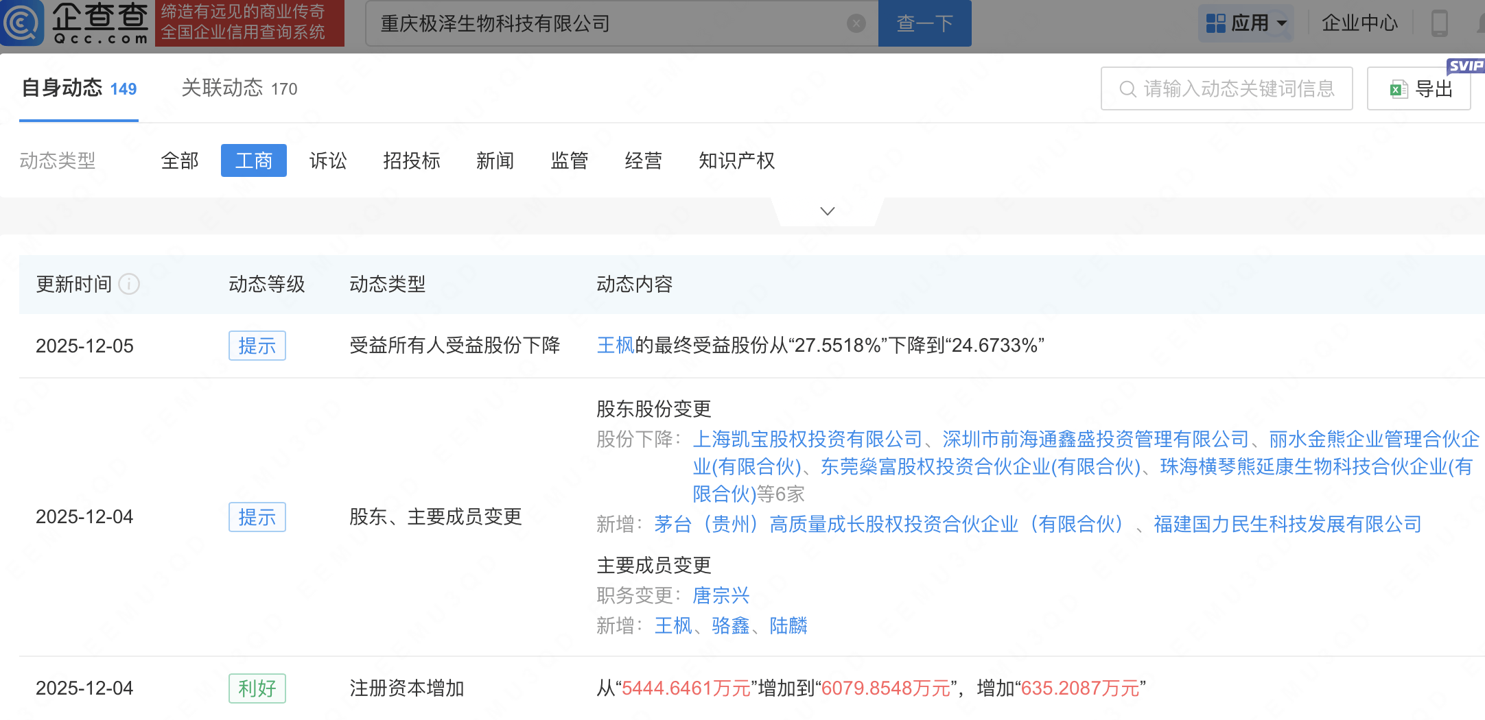Viewport: 1485px width, 720px height.
Task: Click the Excel icon in 导出 button
Action: pyautogui.click(x=1398, y=89)
